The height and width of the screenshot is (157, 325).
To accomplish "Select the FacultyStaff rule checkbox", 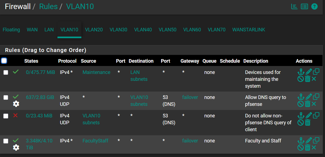I will (x=6, y=141).
